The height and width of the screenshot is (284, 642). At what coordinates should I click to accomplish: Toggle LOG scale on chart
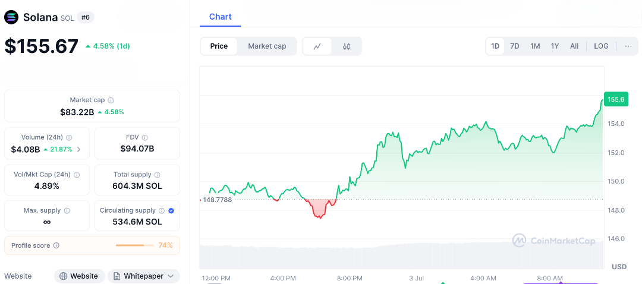[x=601, y=46]
